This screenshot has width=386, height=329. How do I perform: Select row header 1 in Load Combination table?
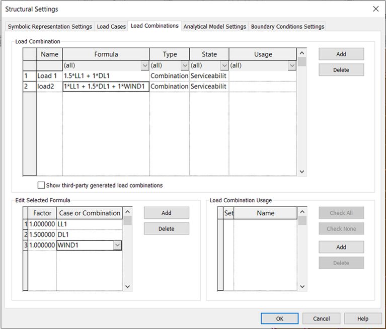(30, 76)
